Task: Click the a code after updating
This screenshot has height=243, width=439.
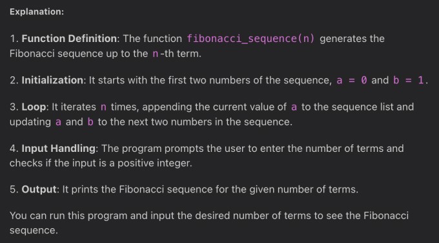Action: [x=58, y=122]
